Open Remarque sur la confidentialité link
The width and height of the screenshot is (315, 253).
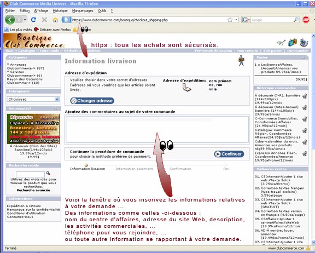pyautogui.click(x=33, y=210)
